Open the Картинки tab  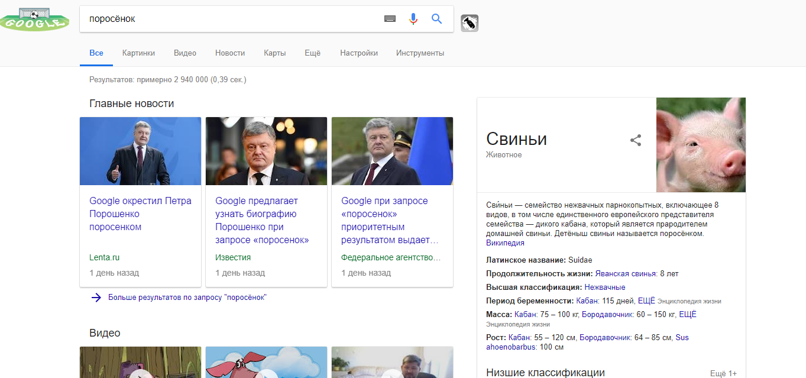click(138, 53)
